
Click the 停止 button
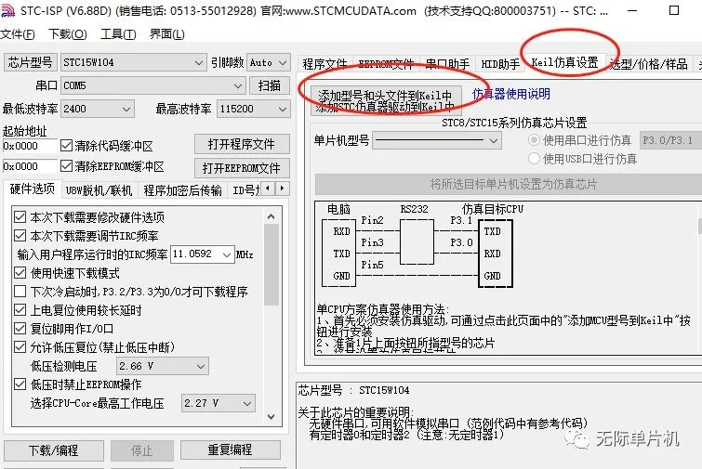[142, 450]
